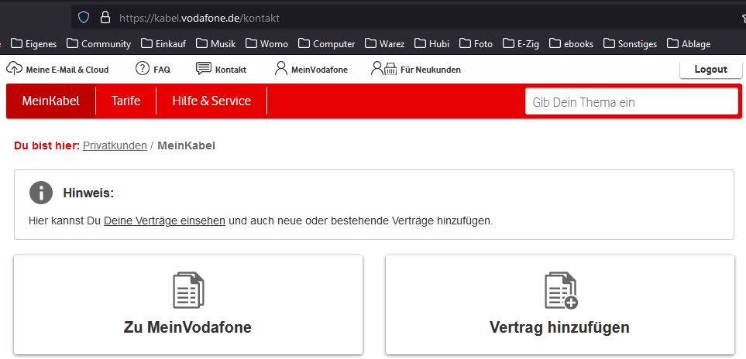The height and width of the screenshot is (359, 746).
Task: Click the document-plus icon above Vertrag hinzufügen
Action: click(561, 290)
